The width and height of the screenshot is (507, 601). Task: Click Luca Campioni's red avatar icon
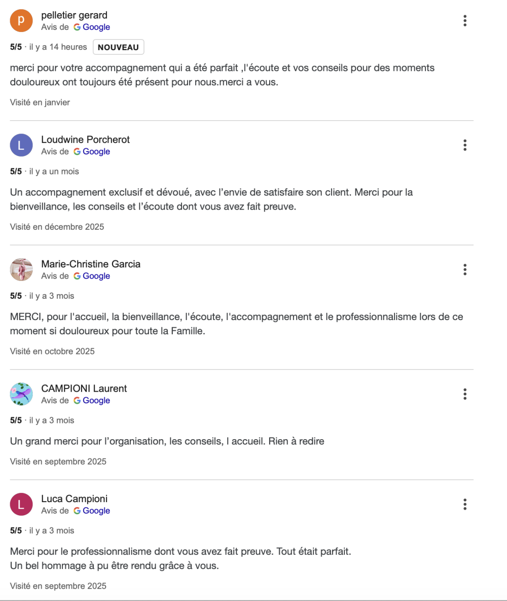[x=21, y=504]
